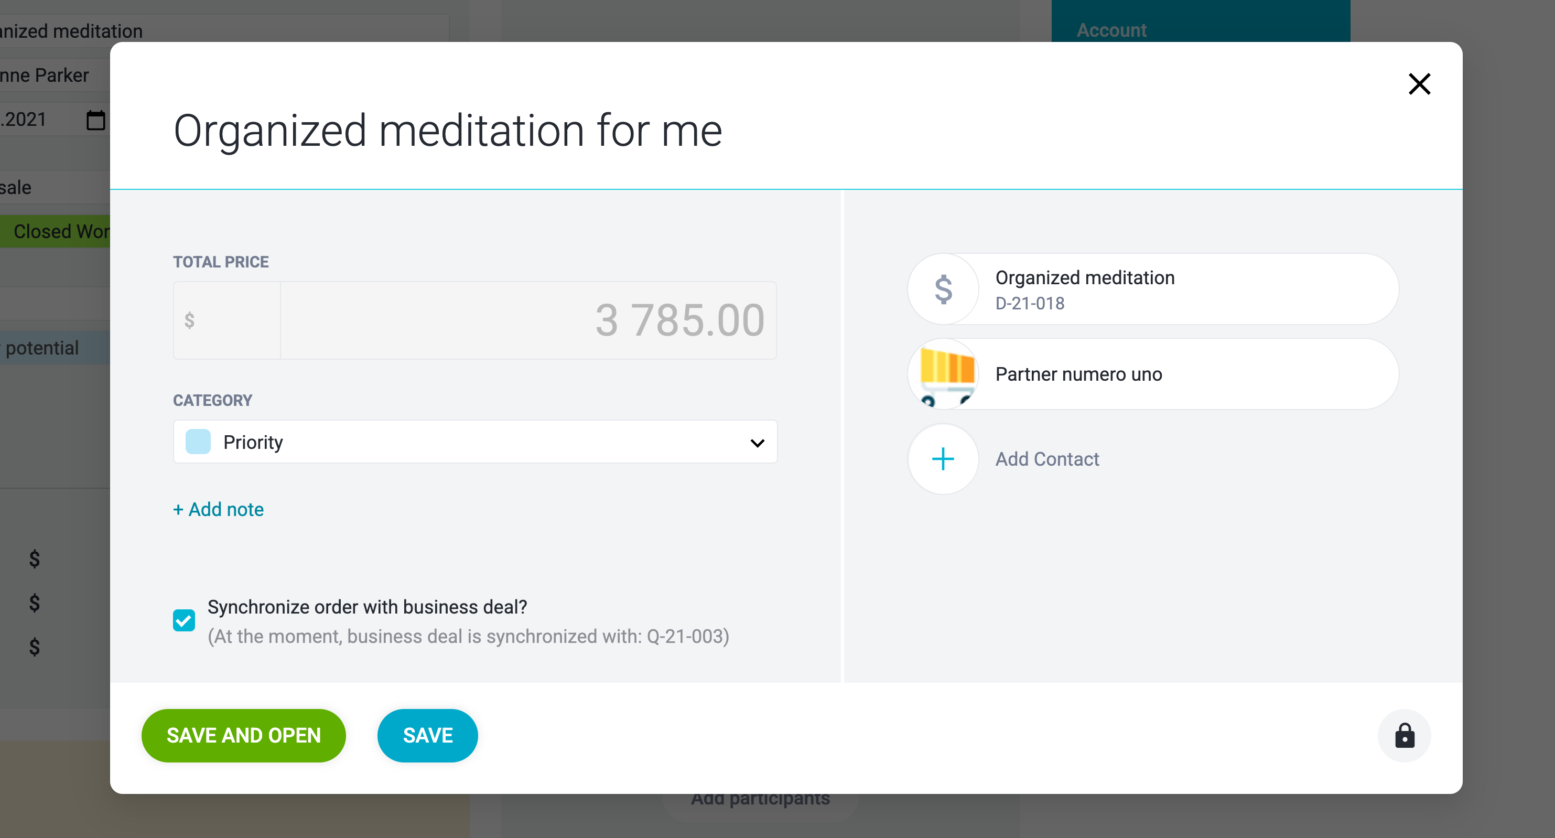The width and height of the screenshot is (1555, 838).
Task: Open the Partner numero uno avatar
Action: 943,374
